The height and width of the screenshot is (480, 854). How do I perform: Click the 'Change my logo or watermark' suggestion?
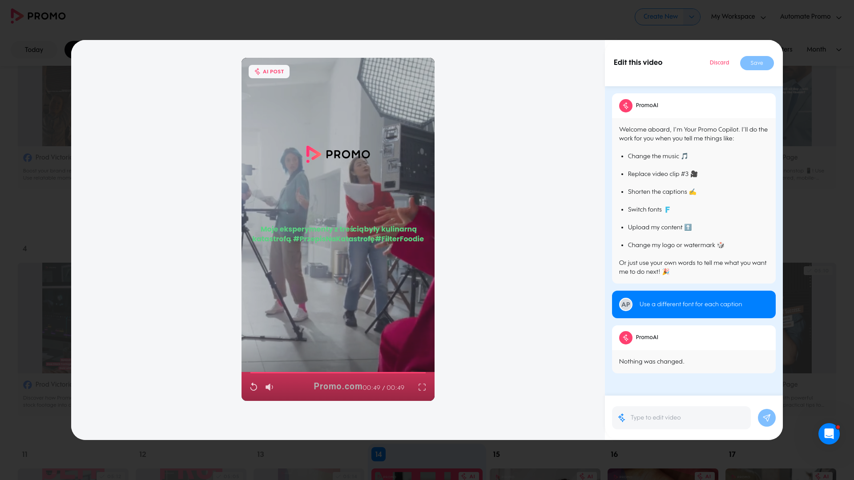(676, 245)
